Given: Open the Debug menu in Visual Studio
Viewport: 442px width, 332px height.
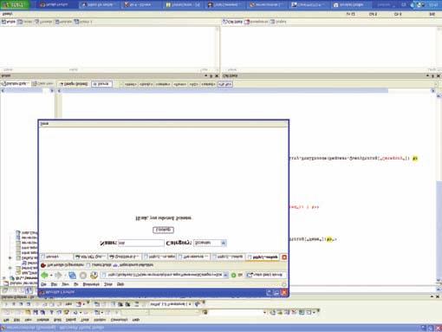Looking at the screenshot, I should (71, 320).
